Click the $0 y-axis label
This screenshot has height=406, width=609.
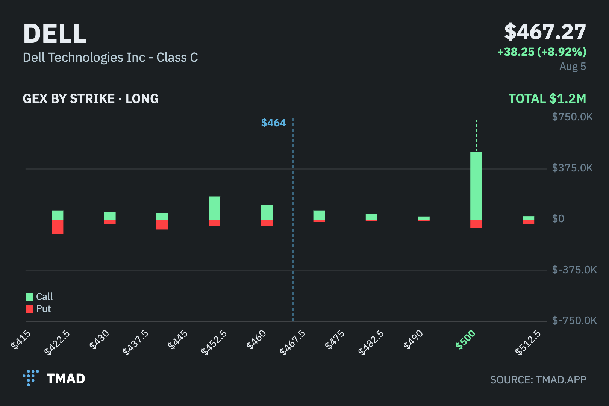[x=558, y=219]
